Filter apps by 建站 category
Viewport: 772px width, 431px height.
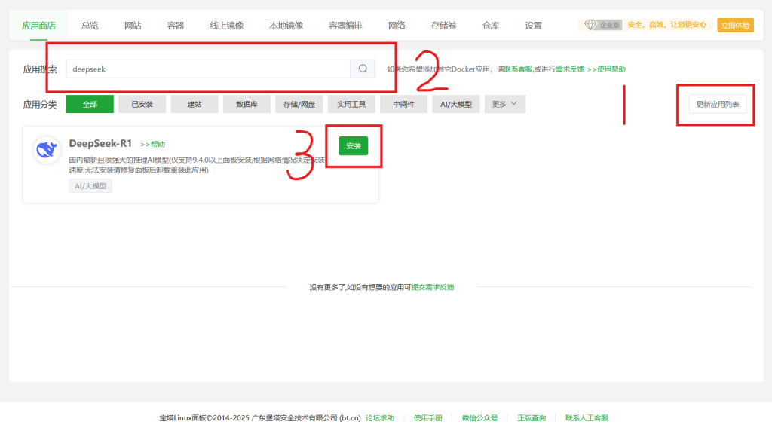click(195, 104)
